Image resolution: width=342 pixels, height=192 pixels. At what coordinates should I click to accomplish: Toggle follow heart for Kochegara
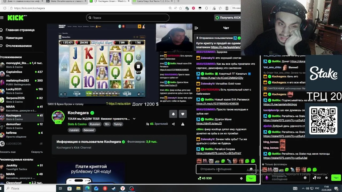point(183,114)
